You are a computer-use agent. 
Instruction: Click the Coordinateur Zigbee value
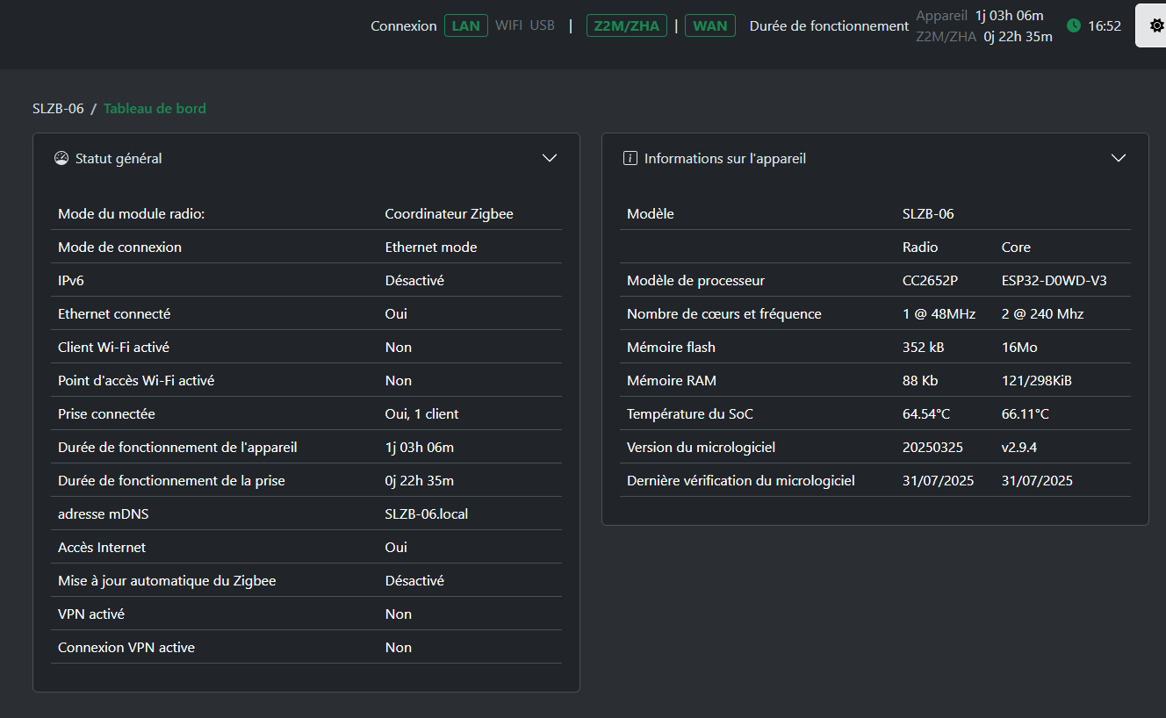[450, 214]
